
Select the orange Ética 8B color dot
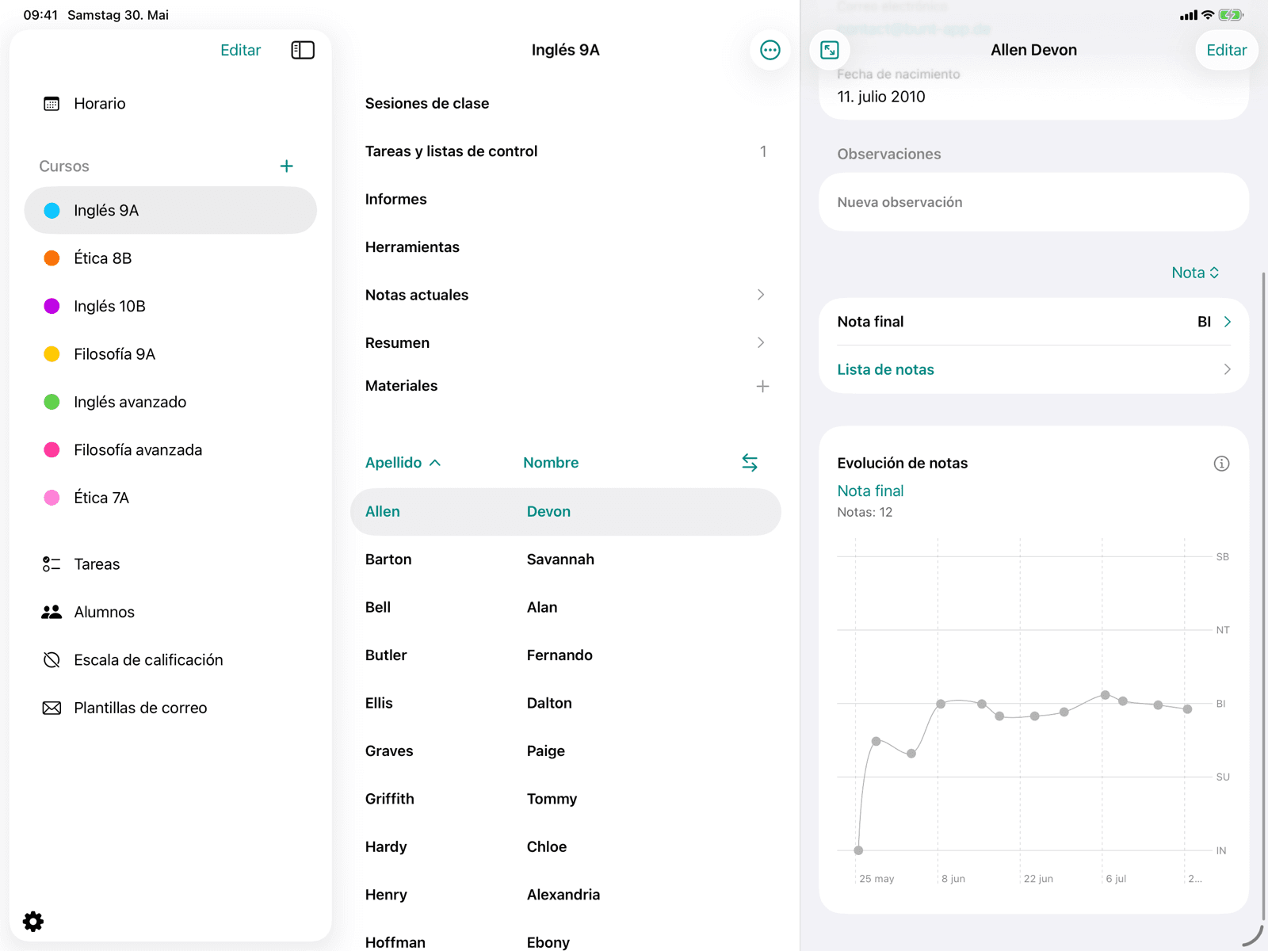coord(52,258)
